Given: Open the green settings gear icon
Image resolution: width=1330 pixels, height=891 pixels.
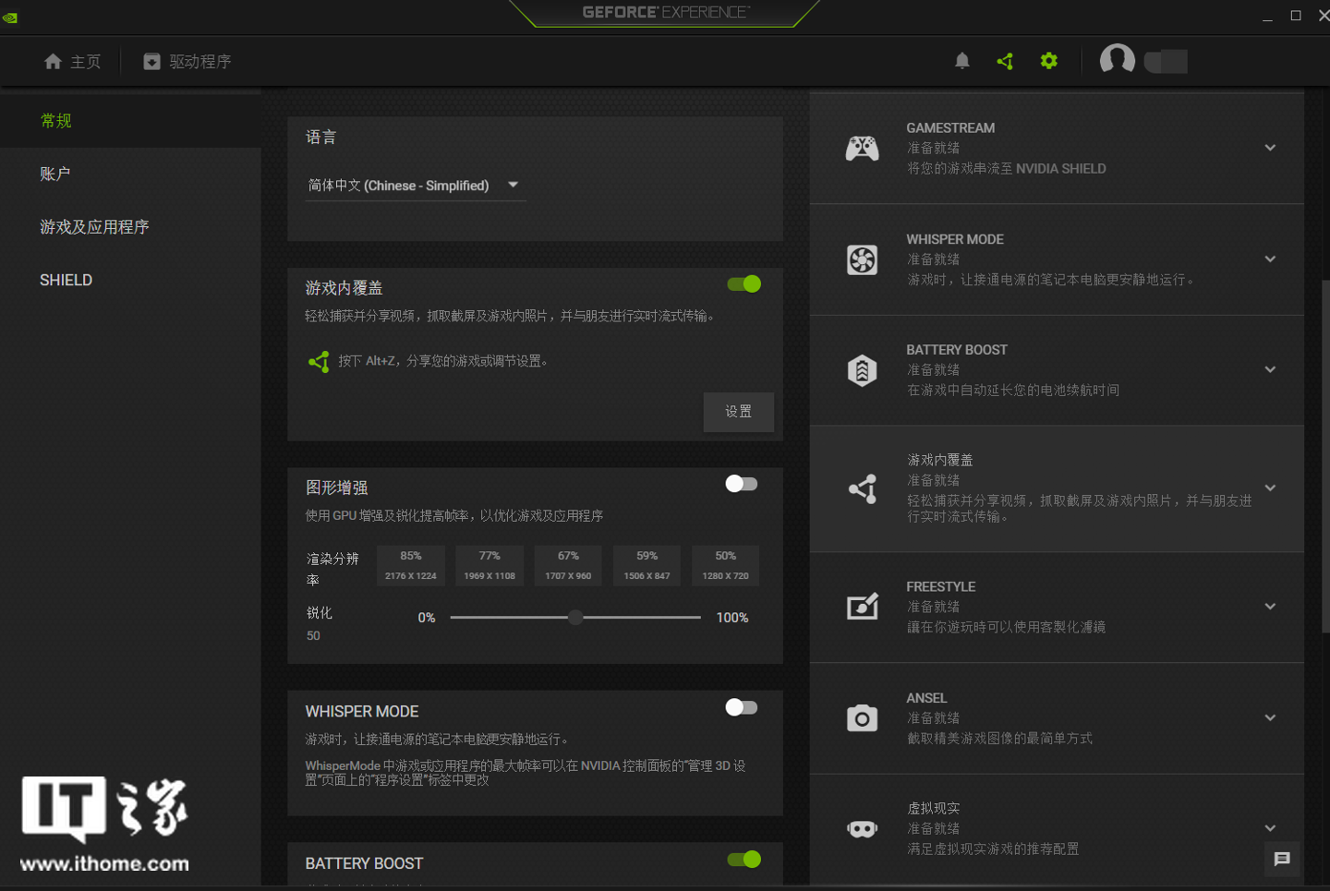Looking at the screenshot, I should point(1048,61).
